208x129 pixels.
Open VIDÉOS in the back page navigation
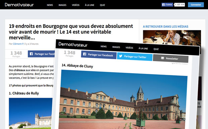[x=75, y=5]
